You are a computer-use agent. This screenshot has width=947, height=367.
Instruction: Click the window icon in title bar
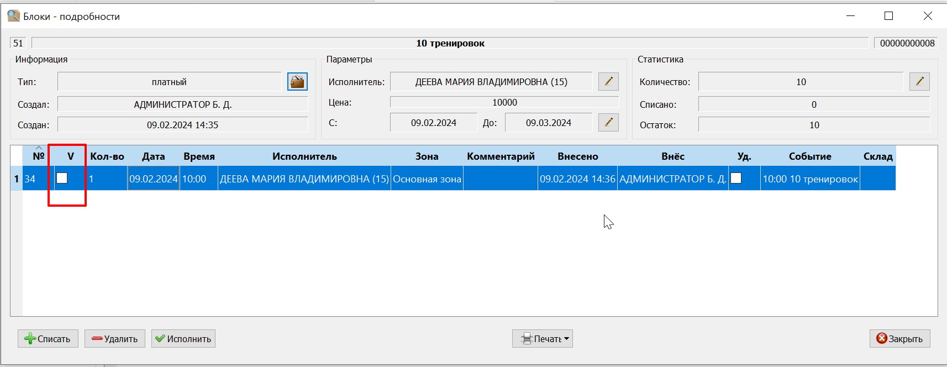[13, 15]
